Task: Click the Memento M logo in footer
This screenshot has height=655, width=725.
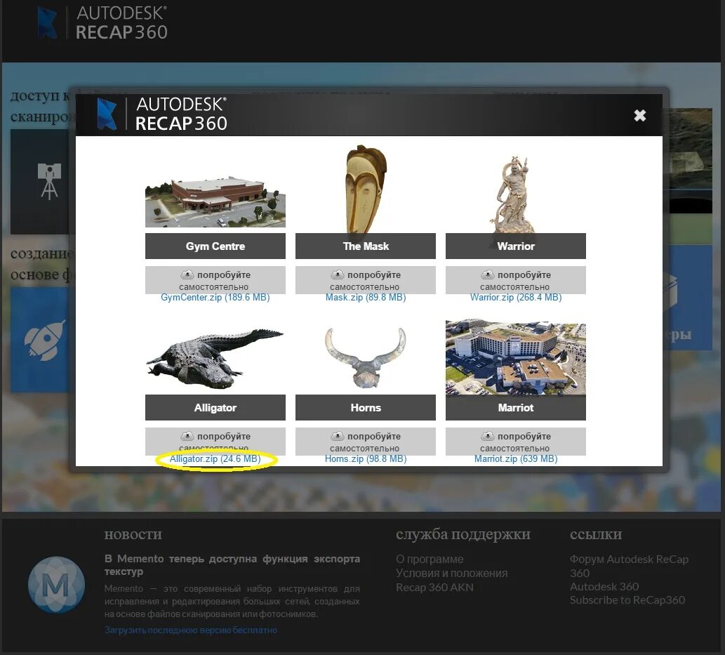Action: pyautogui.click(x=56, y=585)
